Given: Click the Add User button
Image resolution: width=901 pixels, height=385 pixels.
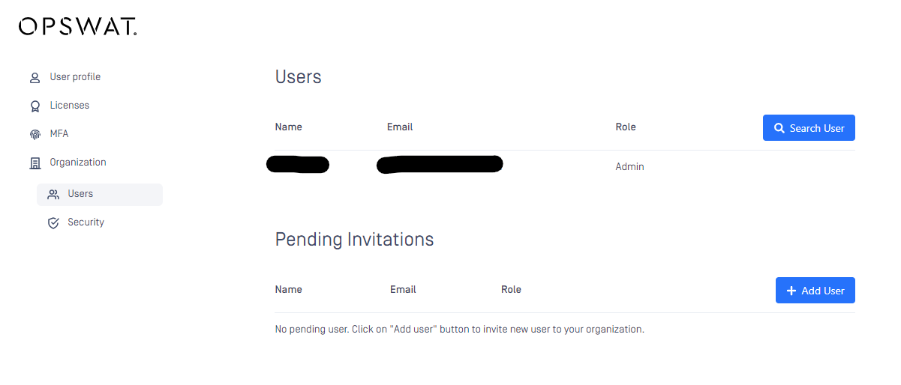Looking at the screenshot, I should [x=815, y=291].
